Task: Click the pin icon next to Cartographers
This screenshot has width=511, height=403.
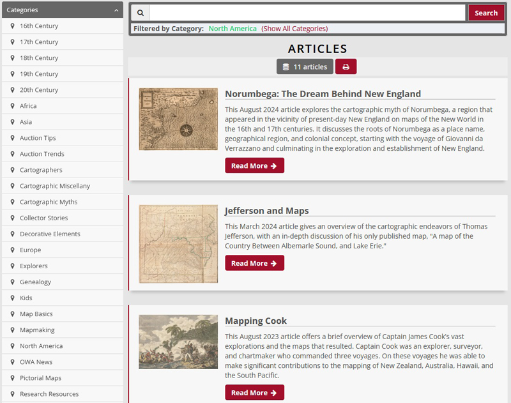Action: click(12, 170)
